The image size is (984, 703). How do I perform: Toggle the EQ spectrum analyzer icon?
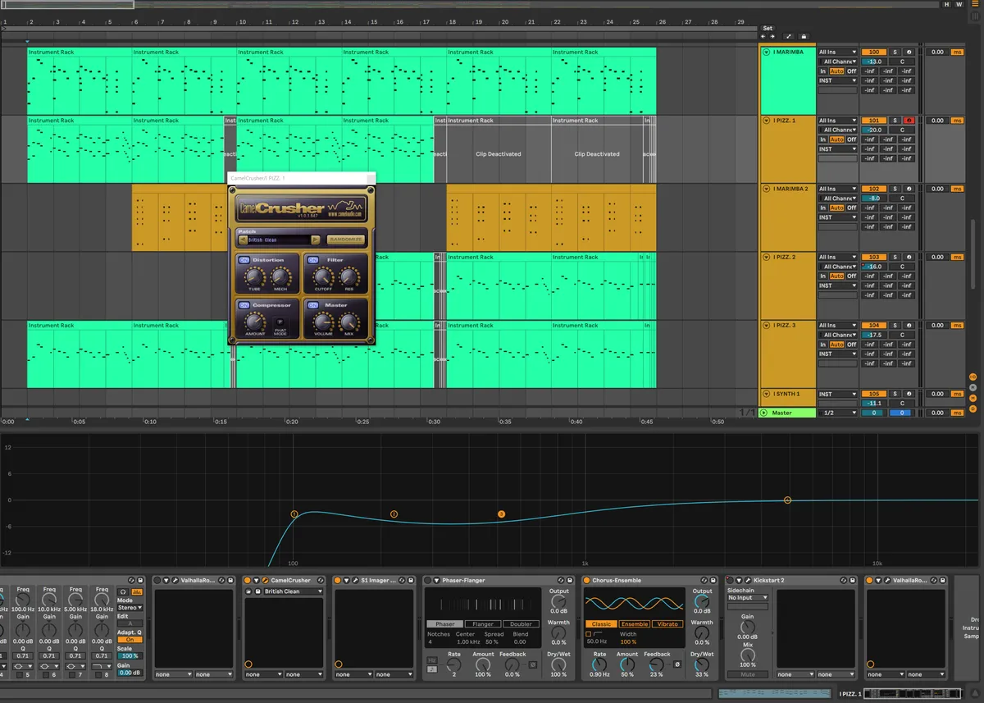(x=137, y=591)
